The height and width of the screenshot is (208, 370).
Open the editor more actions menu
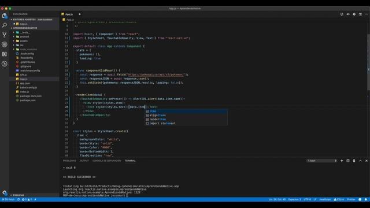(x=367, y=14)
